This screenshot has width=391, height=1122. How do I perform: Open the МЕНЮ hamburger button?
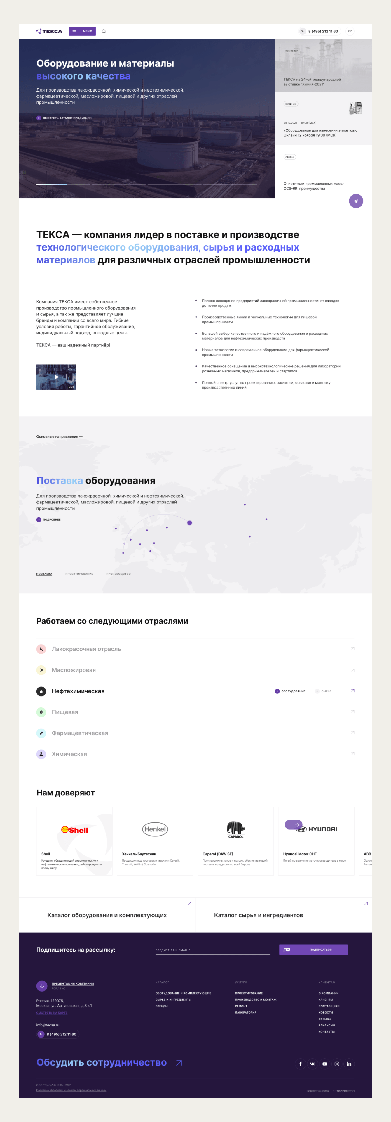82,31
